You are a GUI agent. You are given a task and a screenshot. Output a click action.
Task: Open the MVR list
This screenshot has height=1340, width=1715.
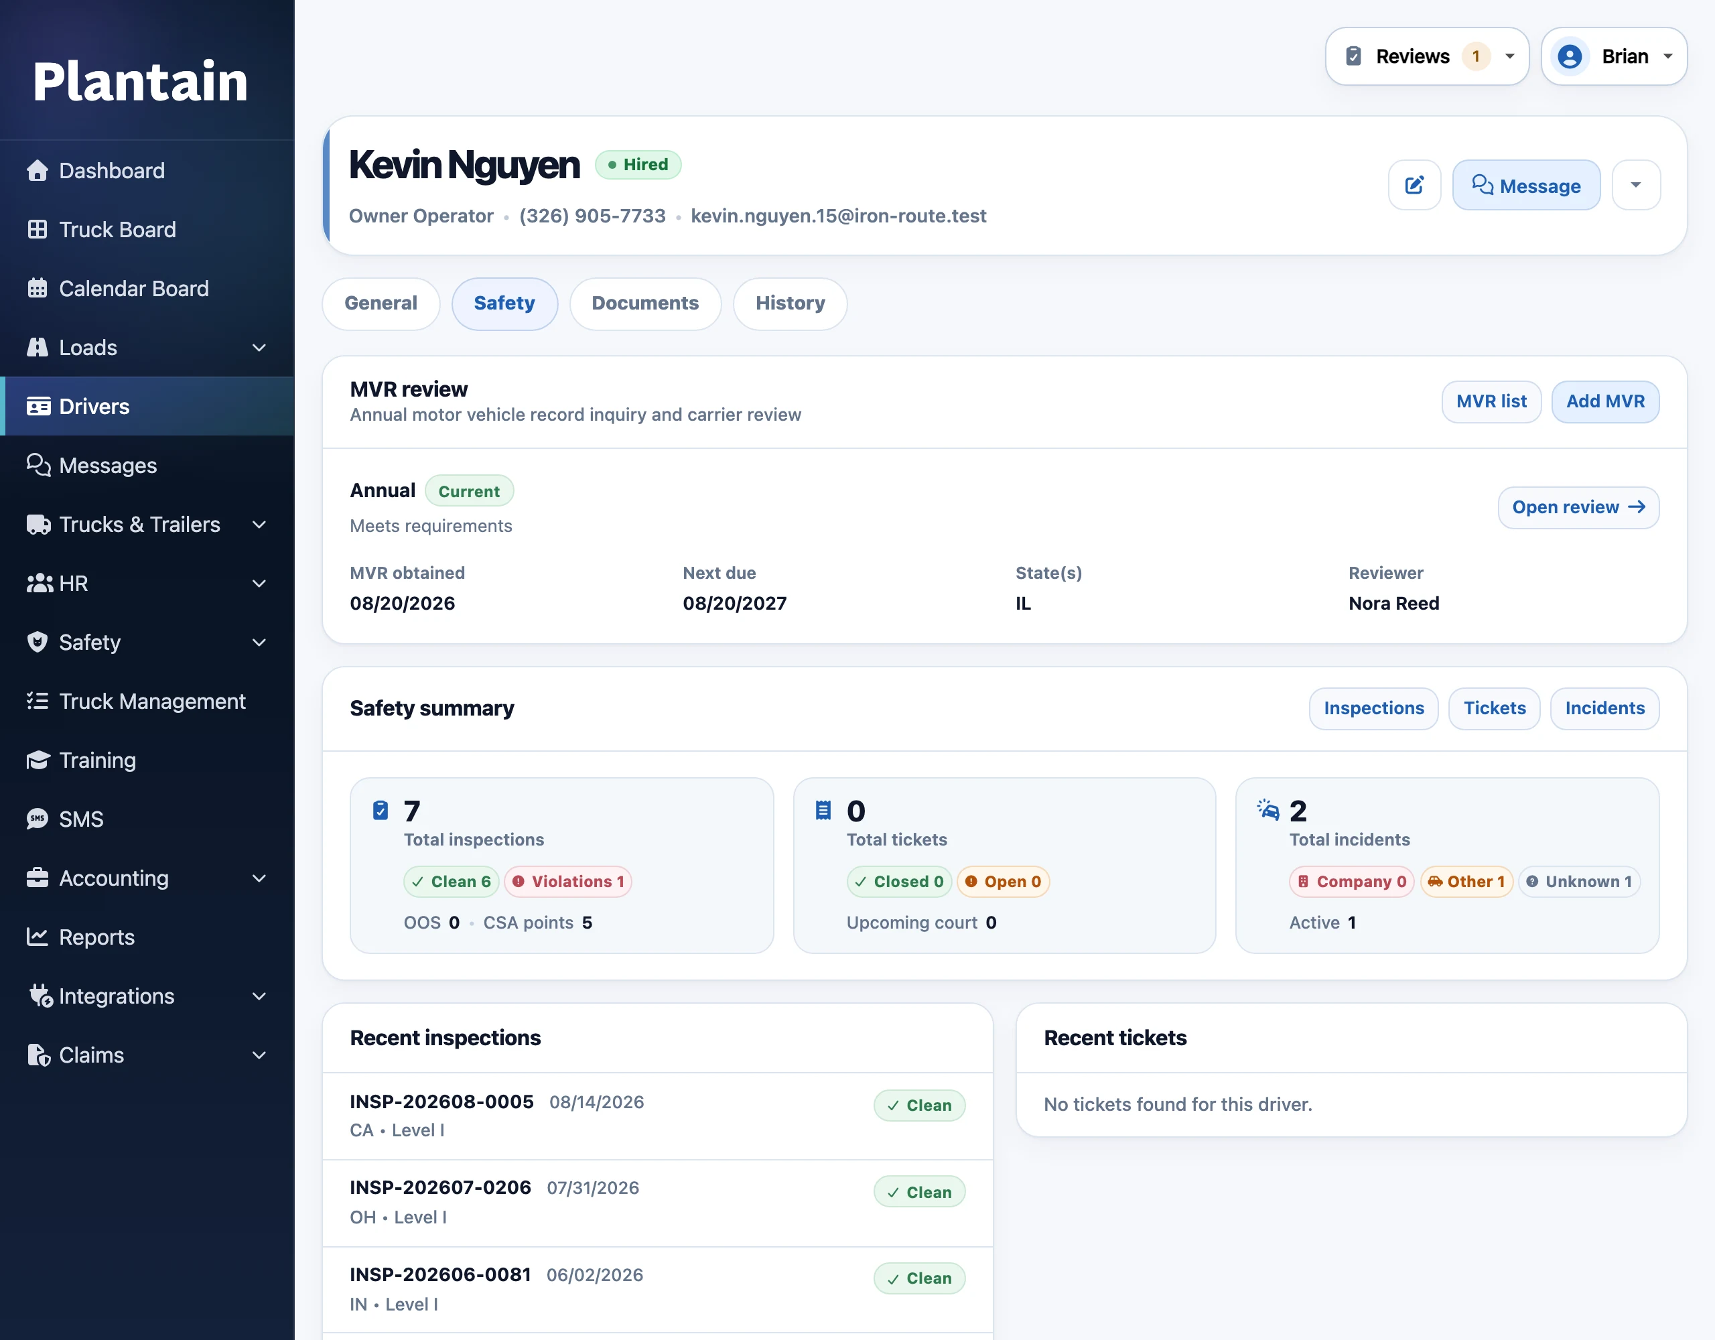[1491, 401]
